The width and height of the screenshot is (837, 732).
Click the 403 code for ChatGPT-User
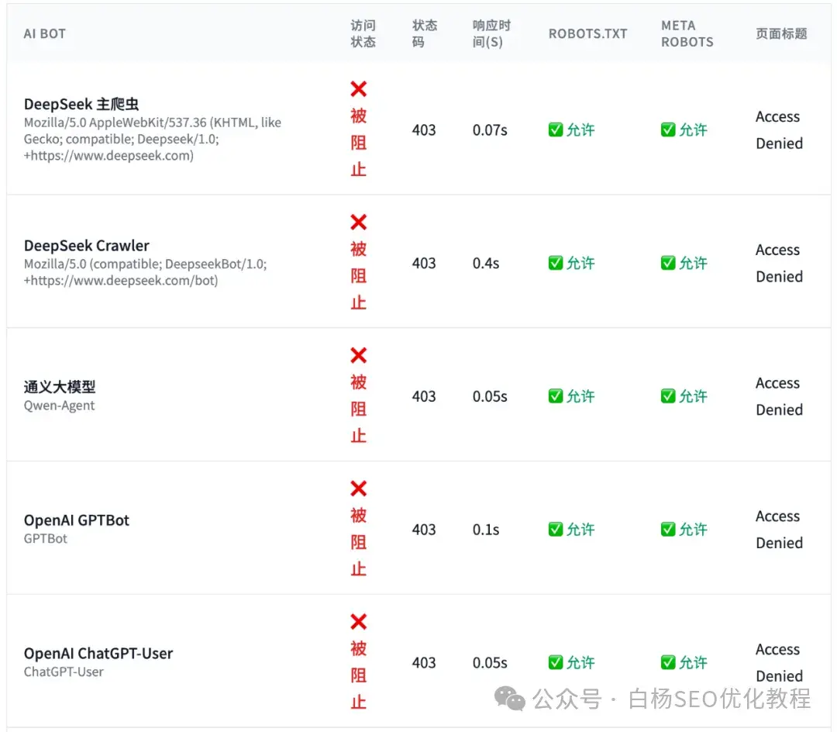424,662
